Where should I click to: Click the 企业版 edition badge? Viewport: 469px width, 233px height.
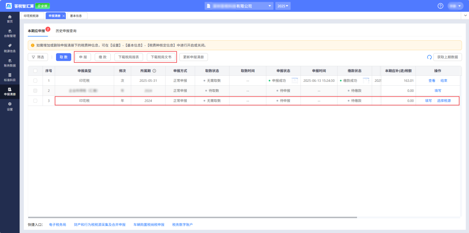[43, 6]
